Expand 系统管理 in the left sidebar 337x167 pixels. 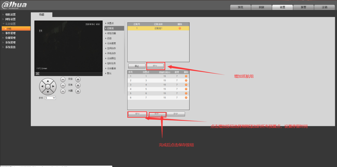coord(10,42)
